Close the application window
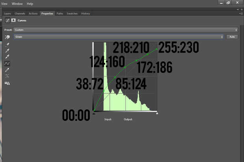The height and width of the screenshot is (162, 244). (x=237, y=3)
